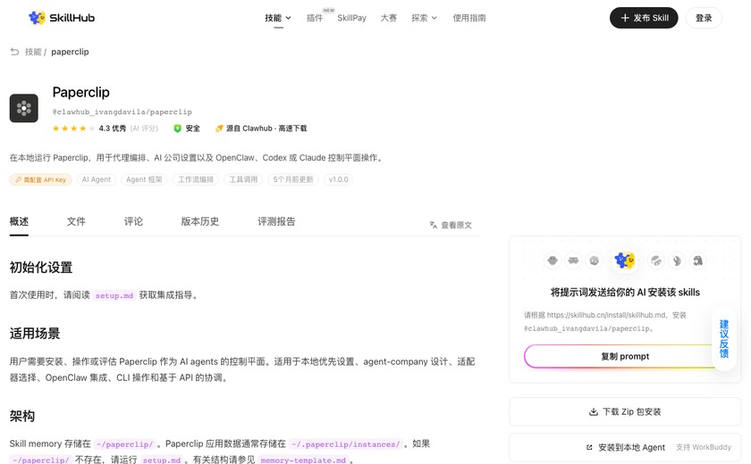Image resolution: width=751 pixels, height=464 pixels.
Task: Click the 初始化设置 heading
Action: pyautogui.click(x=41, y=267)
